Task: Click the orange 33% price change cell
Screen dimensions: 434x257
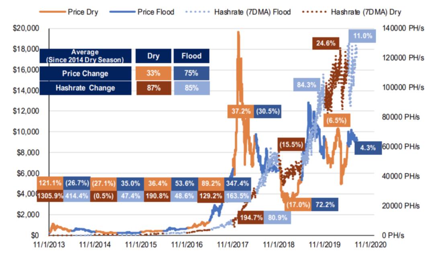Action: coord(154,73)
